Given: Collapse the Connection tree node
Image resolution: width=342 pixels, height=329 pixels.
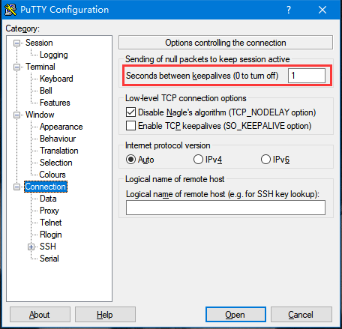Looking at the screenshot, I should point(16,187).
